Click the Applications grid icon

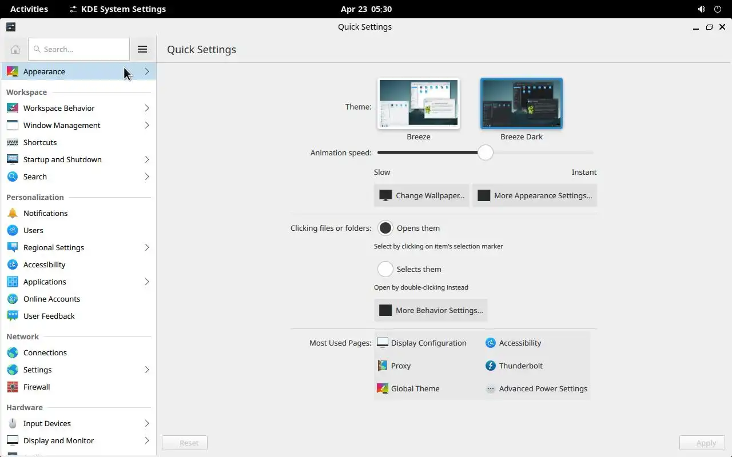(13, 282)
